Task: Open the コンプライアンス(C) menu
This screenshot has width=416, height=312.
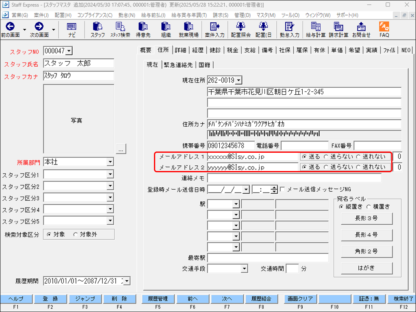Action: pyautogui.click(x=95, y=15)
